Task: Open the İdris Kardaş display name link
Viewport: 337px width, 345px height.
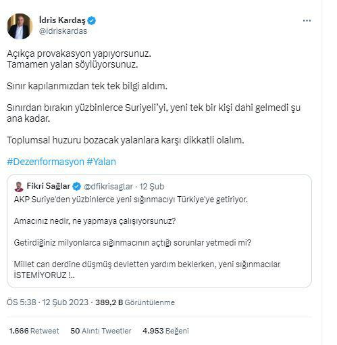Action: pos(62,20)
